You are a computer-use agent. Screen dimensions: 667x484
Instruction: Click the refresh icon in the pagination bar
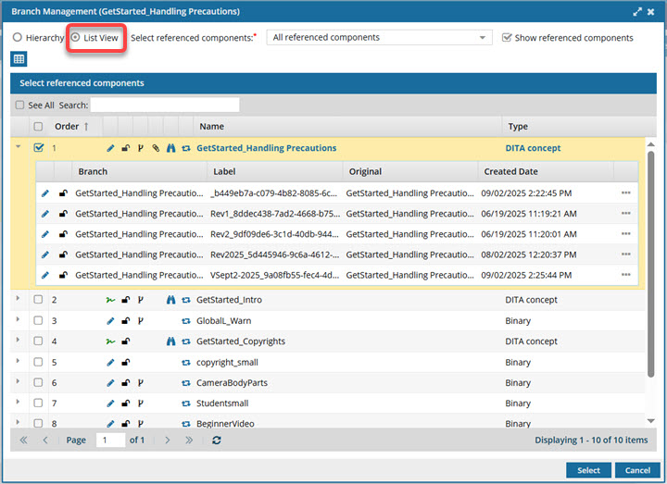pyautogui.click(x=216, y=441)
